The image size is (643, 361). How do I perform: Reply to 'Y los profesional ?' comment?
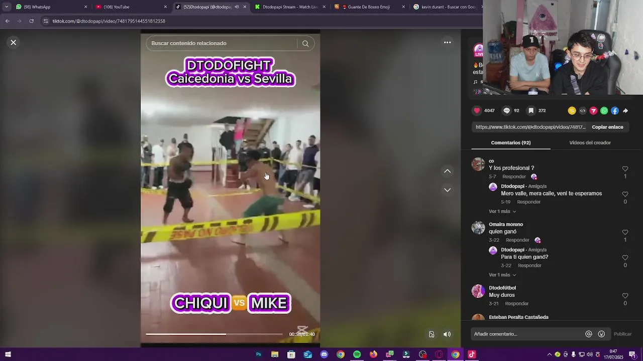click(514, 177)
